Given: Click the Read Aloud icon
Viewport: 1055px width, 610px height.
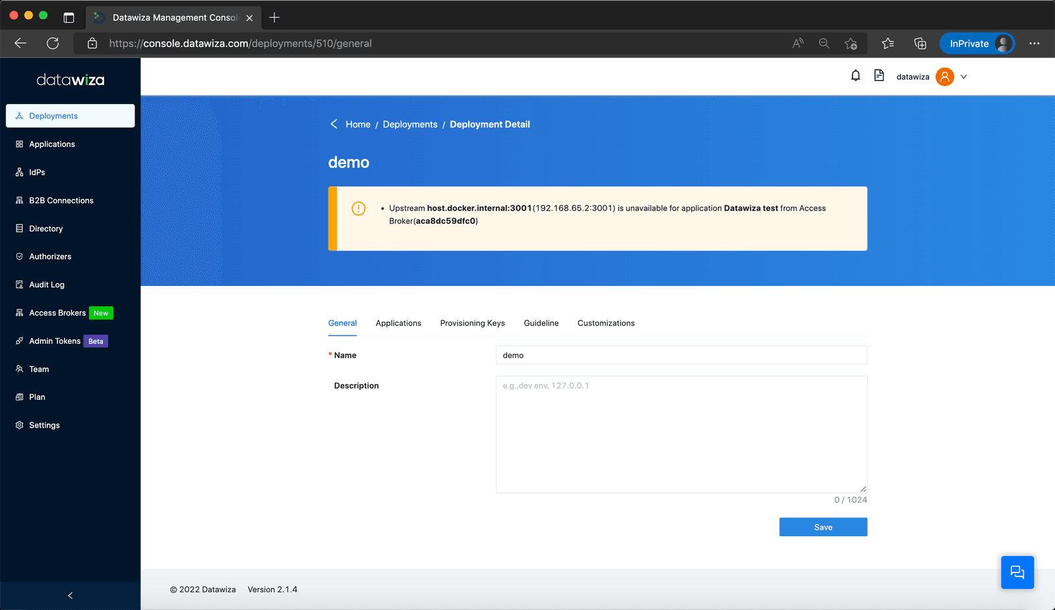Looking at the screenshot, I should 798,43.
